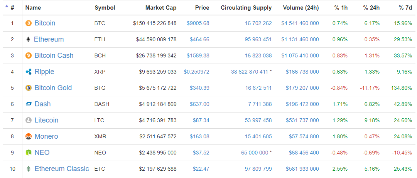Screen dimensions: 417x178
Task: Click the Monero logo icon
Action: click(x=28, y=137)
